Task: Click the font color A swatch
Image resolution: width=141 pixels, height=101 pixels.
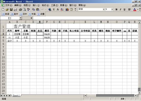Action: click(135, 9)
